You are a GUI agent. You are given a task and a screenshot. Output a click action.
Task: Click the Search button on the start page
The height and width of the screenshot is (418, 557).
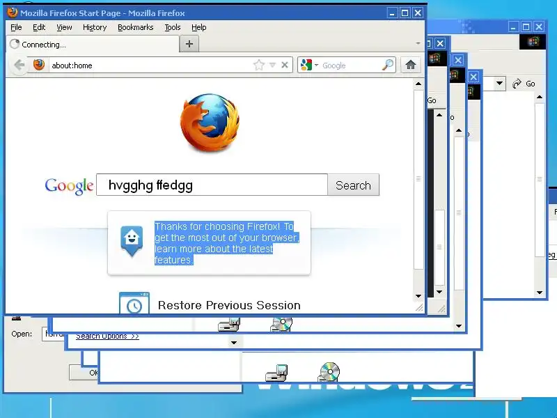[353, 185]
